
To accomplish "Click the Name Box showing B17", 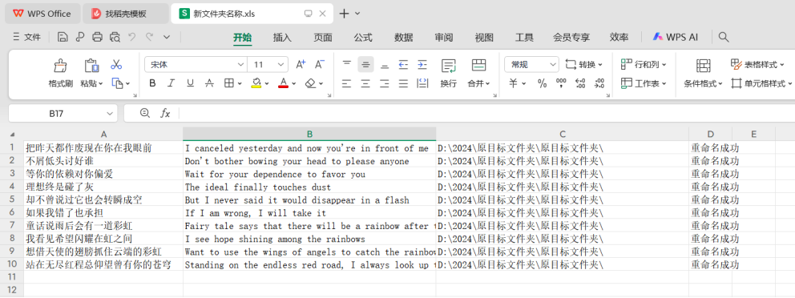I will click(63, 114).
